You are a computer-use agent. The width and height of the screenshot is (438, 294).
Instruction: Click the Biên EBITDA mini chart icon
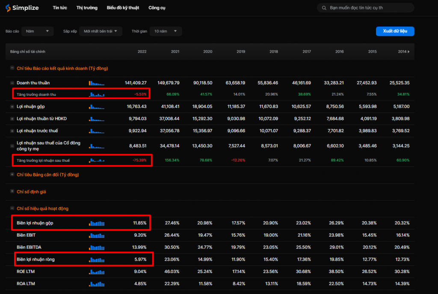(x=97, y=247)
